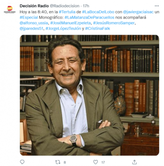
Task: Open the three-dot more options menu
Action: pos(156,6)
